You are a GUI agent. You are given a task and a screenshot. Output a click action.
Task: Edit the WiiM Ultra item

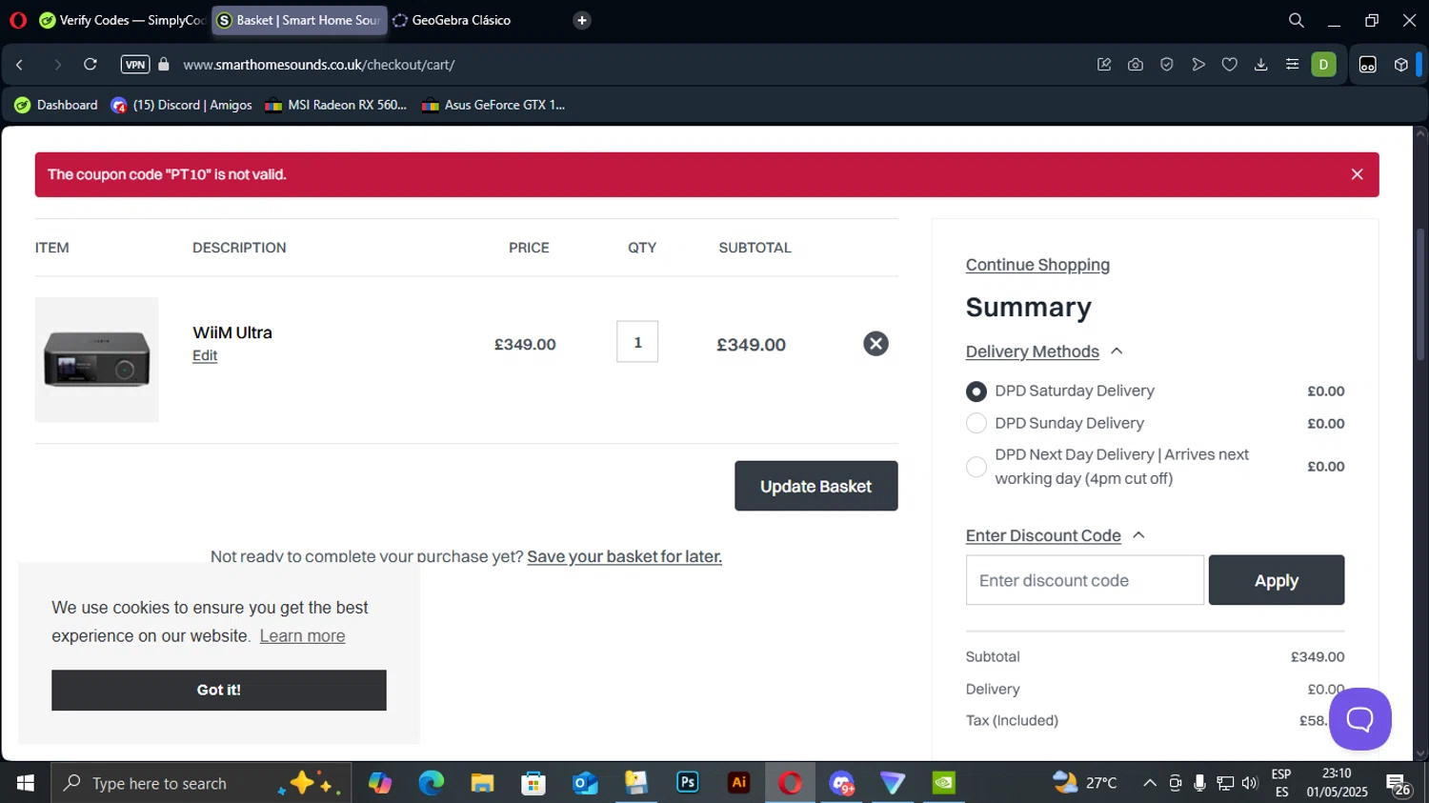click(205, 355)
